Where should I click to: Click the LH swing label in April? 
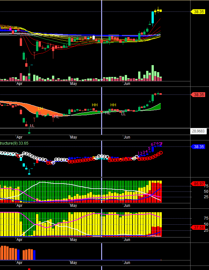(41, 109)
